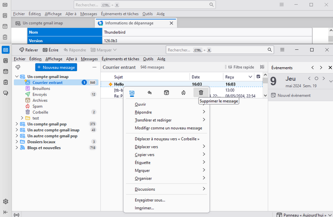333x217 pixels.
Task: Click "Nouvel évènement" in events panel
Action: (293, 95)
